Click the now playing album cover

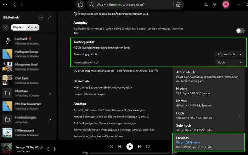pyautogui.click(x=7, y=149)
